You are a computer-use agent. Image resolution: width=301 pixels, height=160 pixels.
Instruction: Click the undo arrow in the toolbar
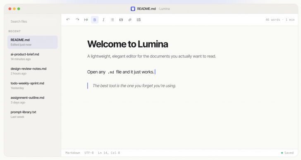click(x=68, y=19)
